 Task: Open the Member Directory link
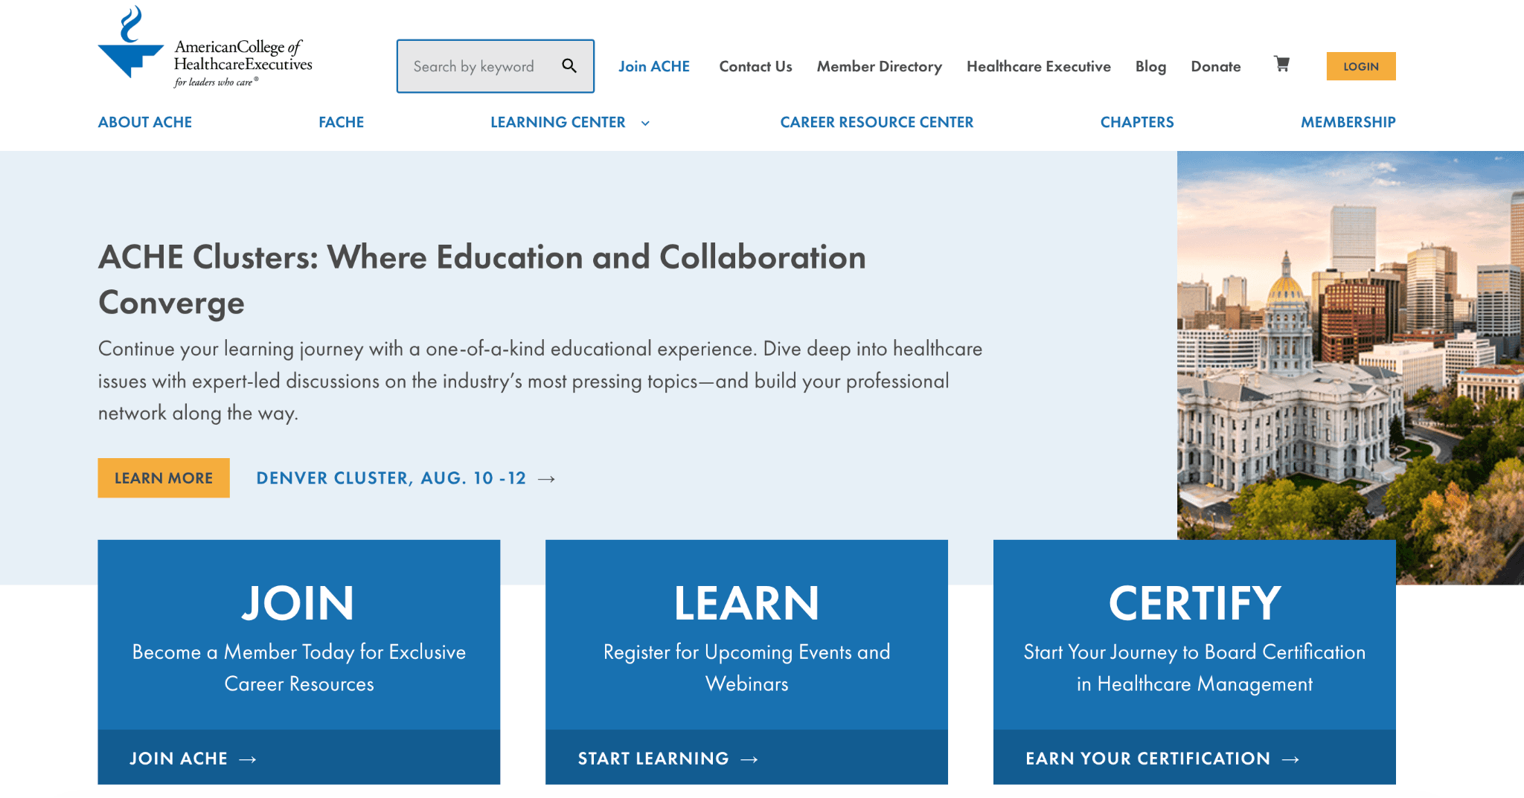pyautogui.click(x=880, y=66)
